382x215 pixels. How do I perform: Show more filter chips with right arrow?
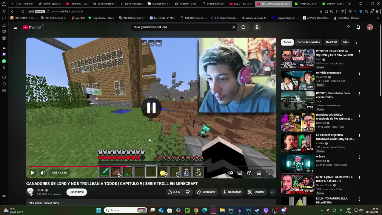click(356, 42)
